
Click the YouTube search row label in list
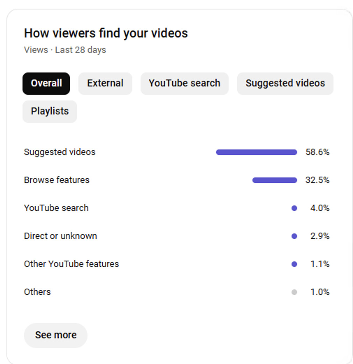(x=56, y=208)
